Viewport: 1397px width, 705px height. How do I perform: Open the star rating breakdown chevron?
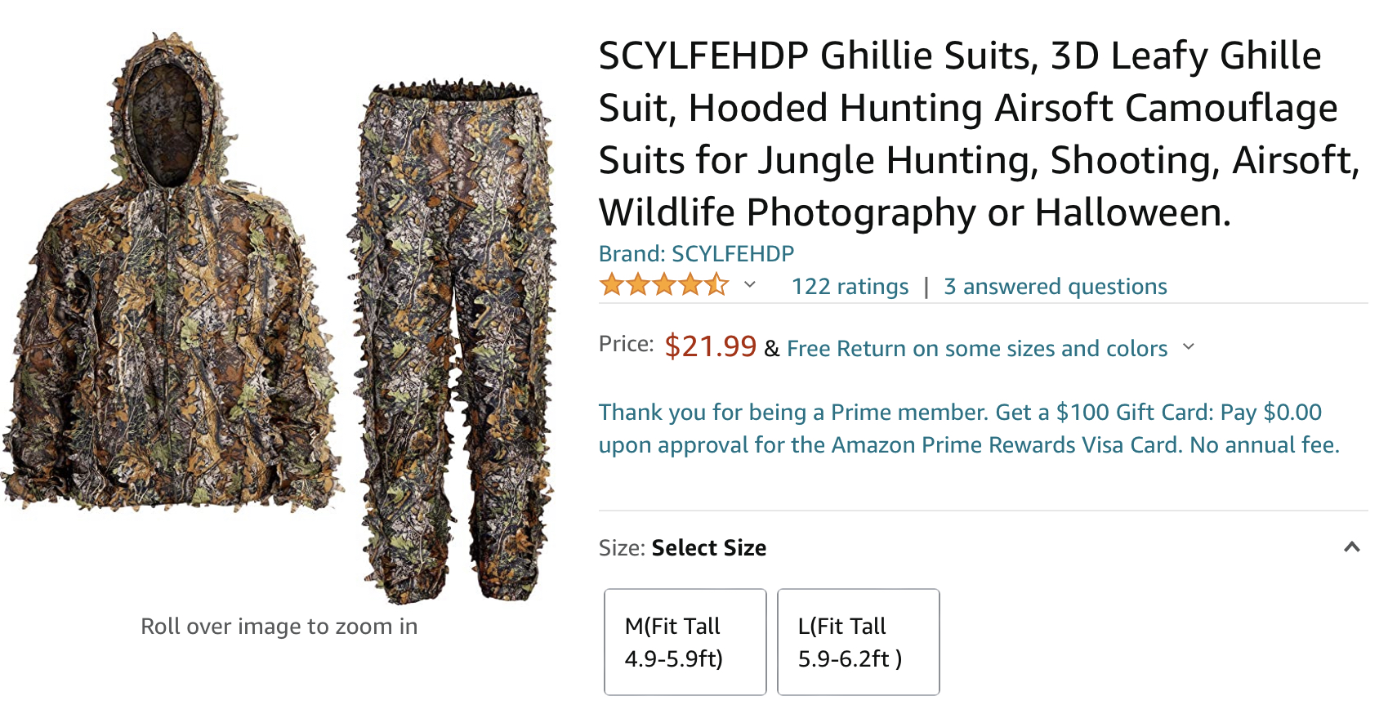(x=750, y=285)
